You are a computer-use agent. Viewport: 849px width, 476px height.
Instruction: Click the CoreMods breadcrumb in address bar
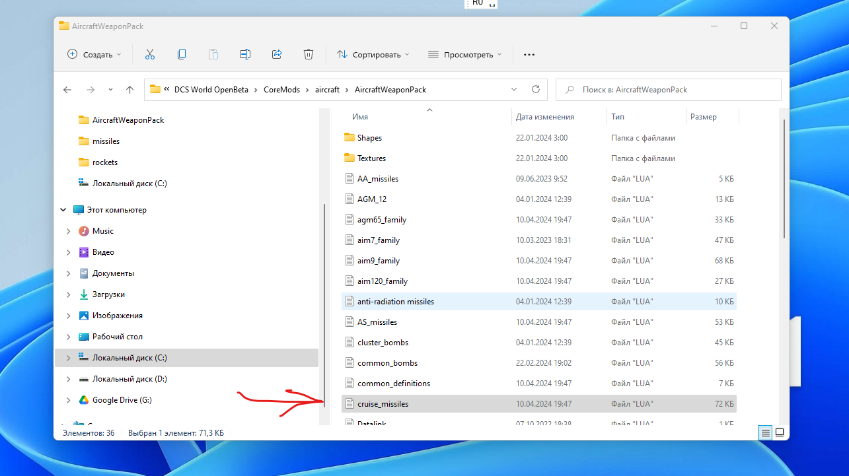click(x=281, y=90)
